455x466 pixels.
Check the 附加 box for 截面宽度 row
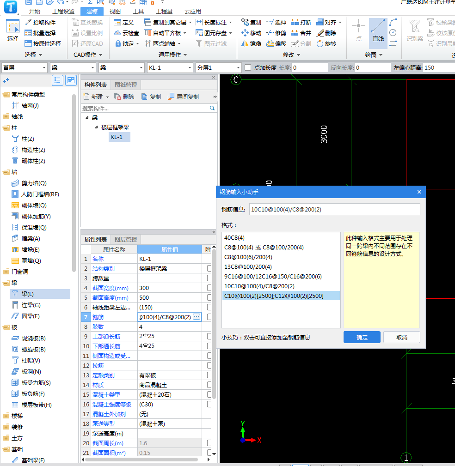[x=209, y=288]
